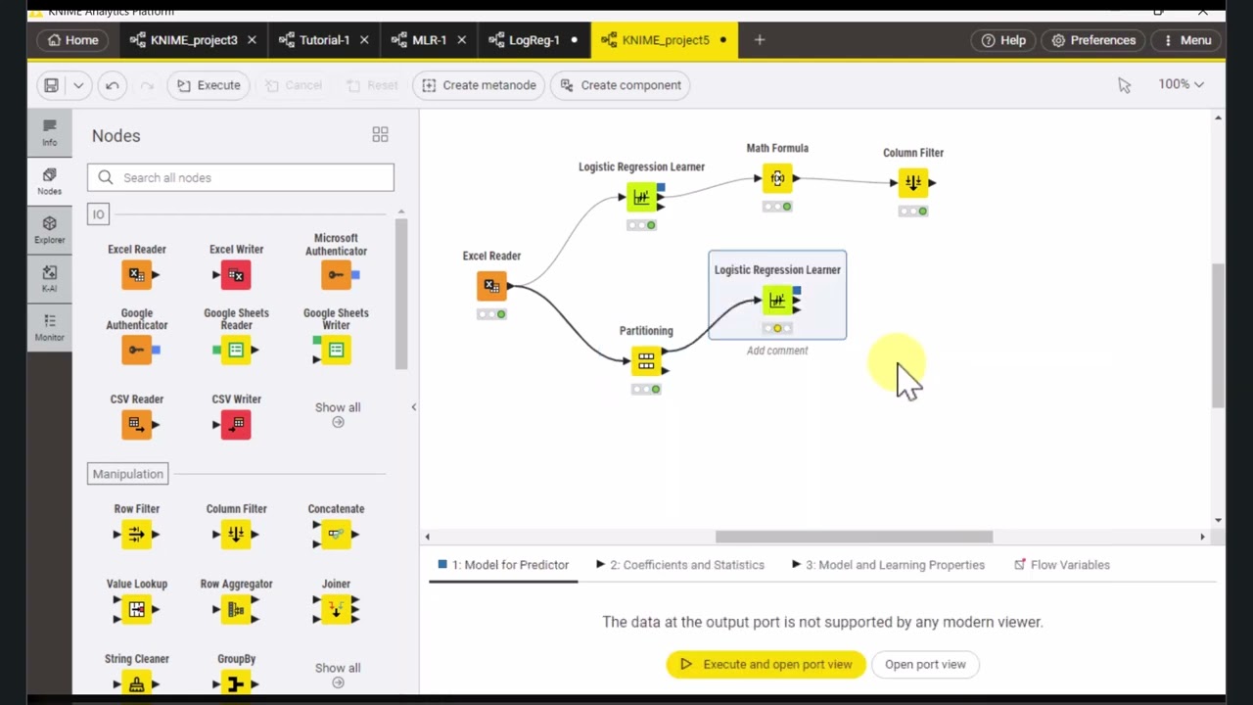Click the Open port view button
The width and height of the screenshot is (1253, 705).
(925, 664)
